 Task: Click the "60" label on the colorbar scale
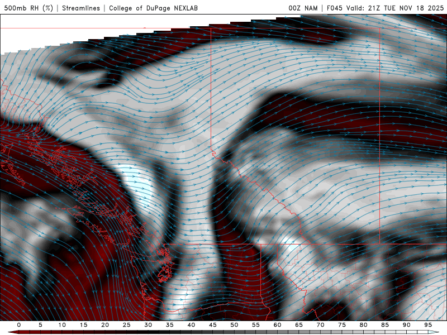[277, 325]
